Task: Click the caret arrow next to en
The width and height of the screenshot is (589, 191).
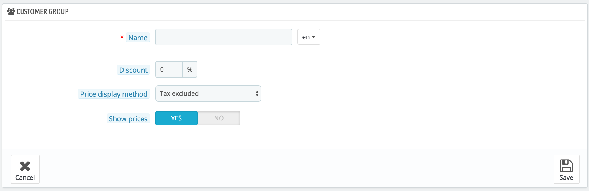Action: click(x=313, y=37)
